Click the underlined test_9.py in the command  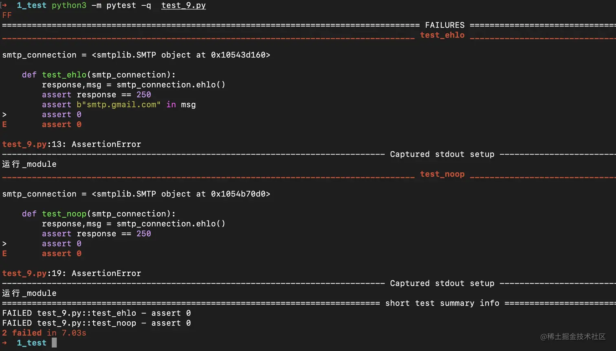coord(183,6)
